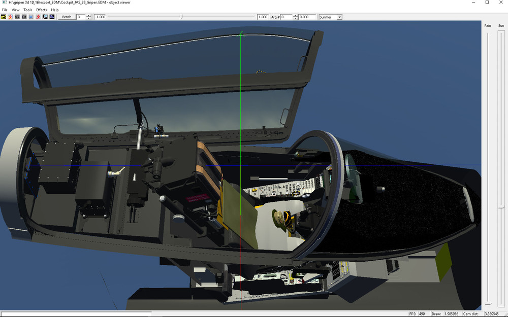Click the fourth toolbar icon from the left
This screenshot has height=317, width=508.
pos(24,17)
